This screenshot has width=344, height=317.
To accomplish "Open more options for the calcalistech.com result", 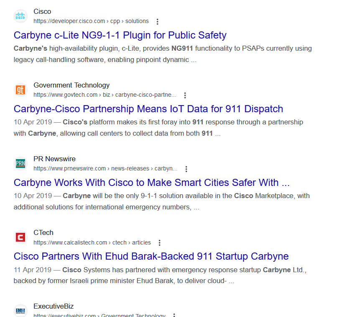I will coord(160,243).
